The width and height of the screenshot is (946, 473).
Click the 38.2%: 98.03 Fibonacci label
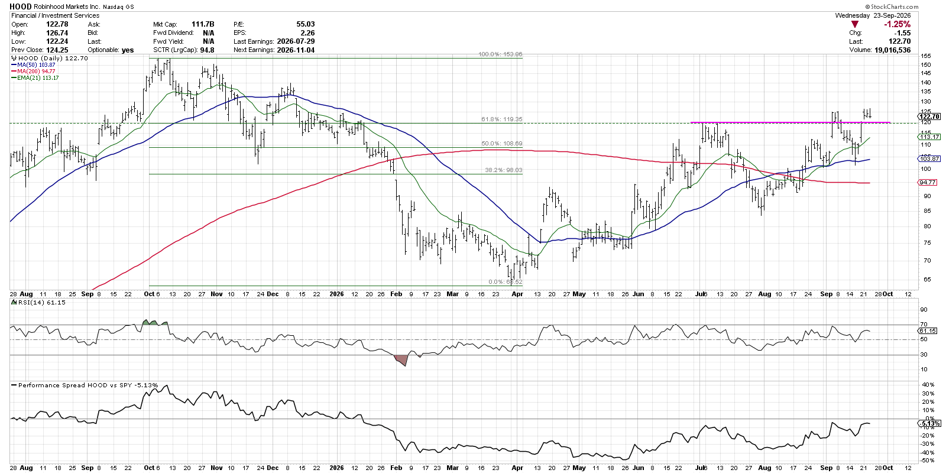(x=504, y=170)
